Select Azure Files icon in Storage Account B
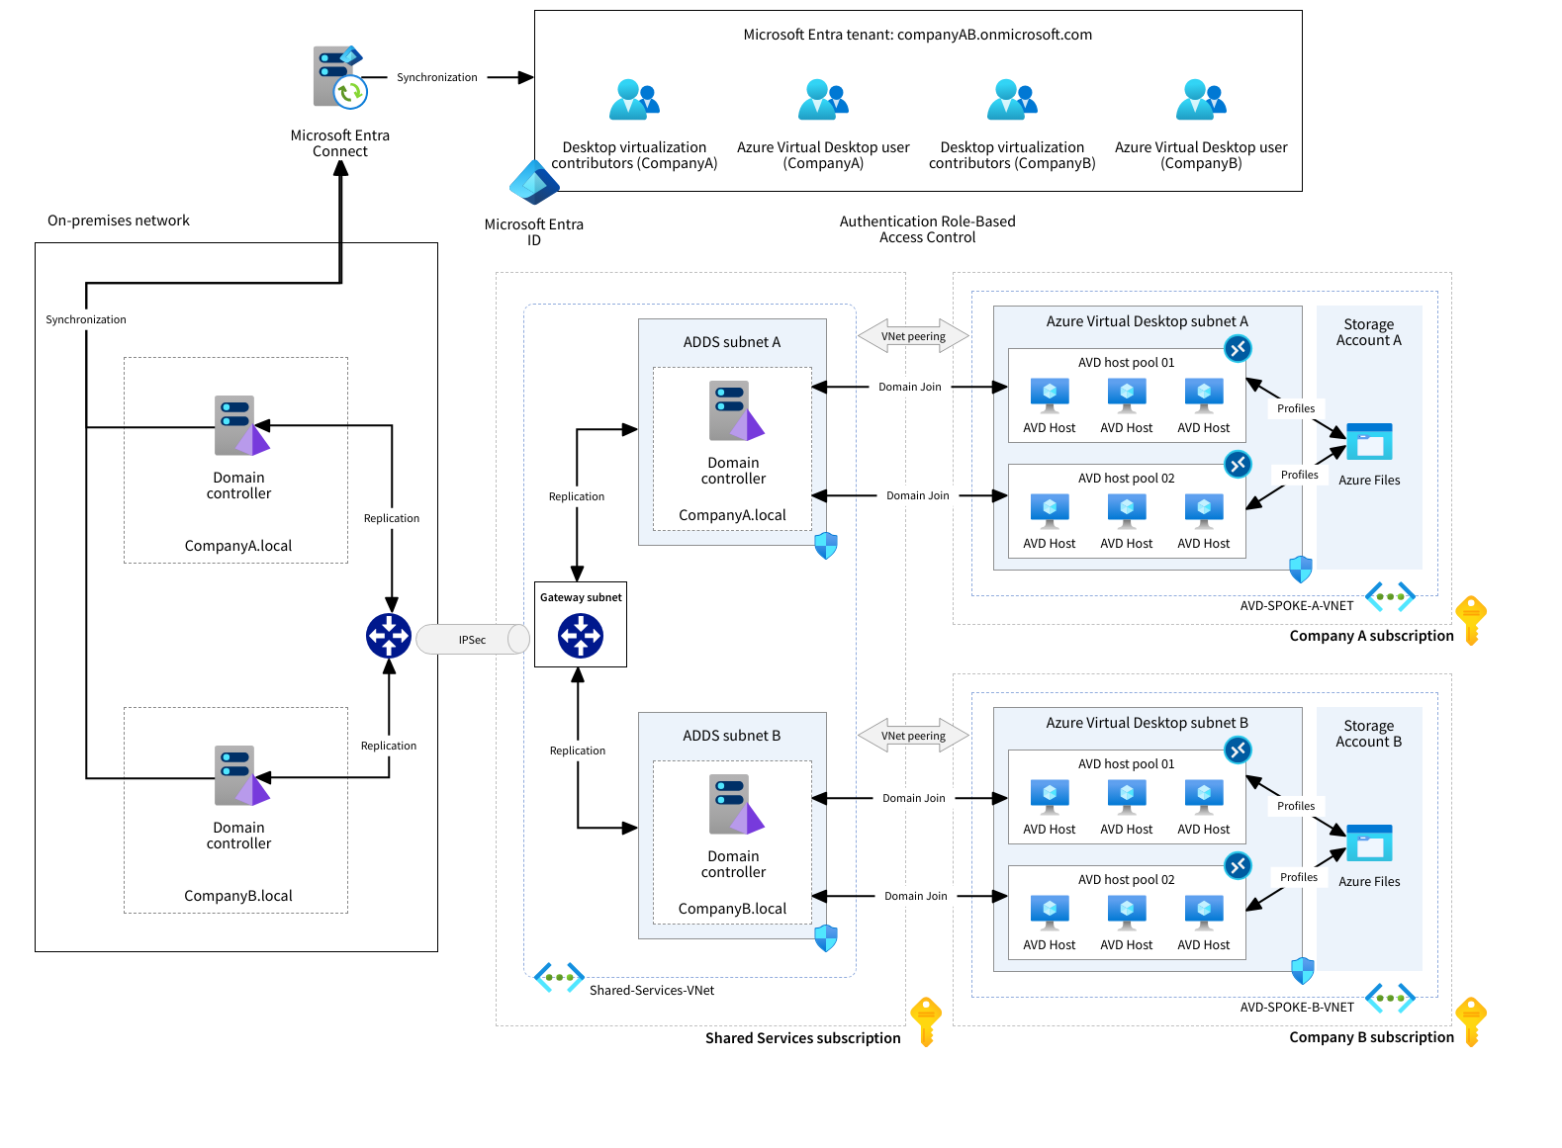 (x=1369, y=843)
